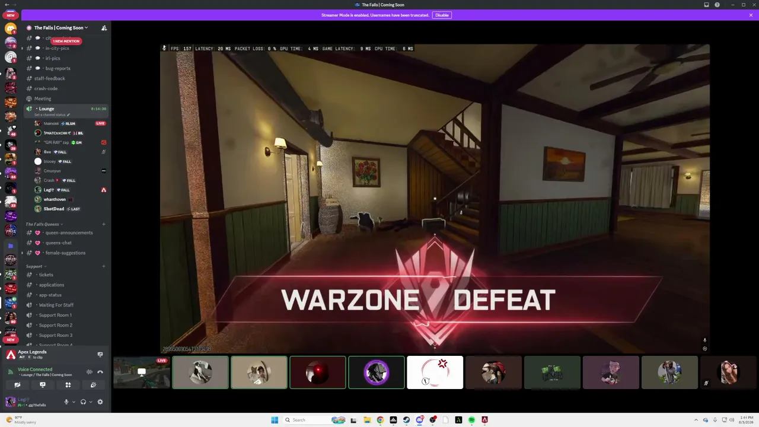Click the invite members icon beside server name
The image size is (759, 427).
(x=104, y=28)
